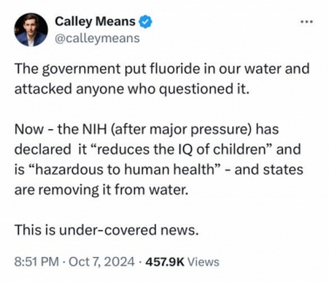Image resolution: width=329 pixels, height=282 pixels.
Task: Click the word 'declared' in the tweet
Action: 43,149
